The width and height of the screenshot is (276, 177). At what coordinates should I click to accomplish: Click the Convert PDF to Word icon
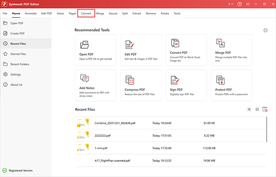175,43
